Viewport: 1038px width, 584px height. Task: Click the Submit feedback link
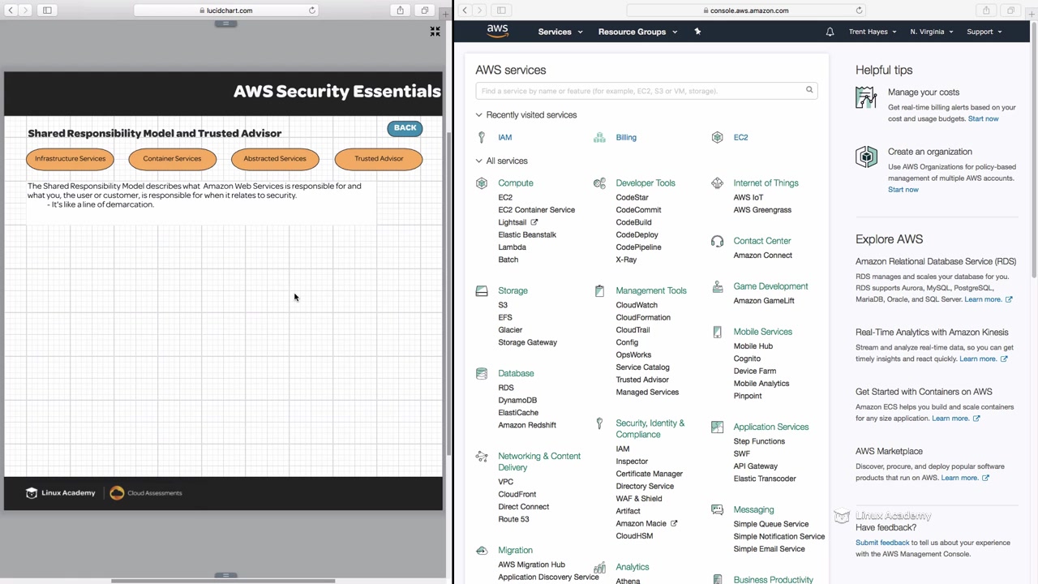(881, 543)
